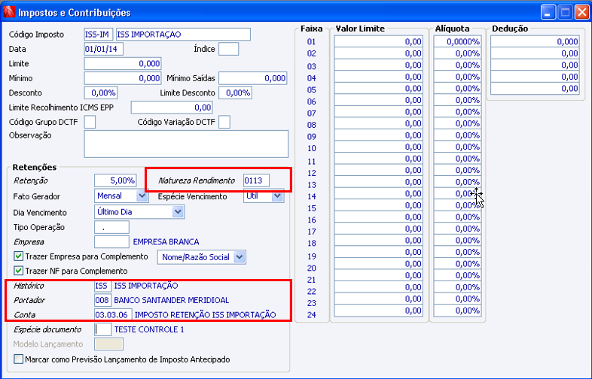This screenshot has width=592, height=379.
Task: Click IMPOSTO RETENÇÃO ISS IMPORTAÇÃO text
Action: [x=206, y=314]
